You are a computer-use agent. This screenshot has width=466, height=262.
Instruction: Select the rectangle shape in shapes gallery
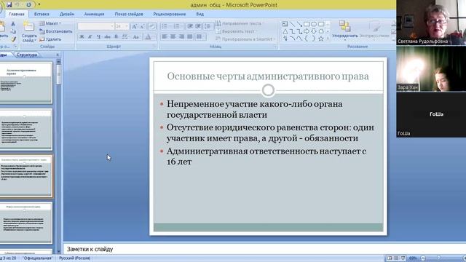pyautogui.click(x=307, y=24)
